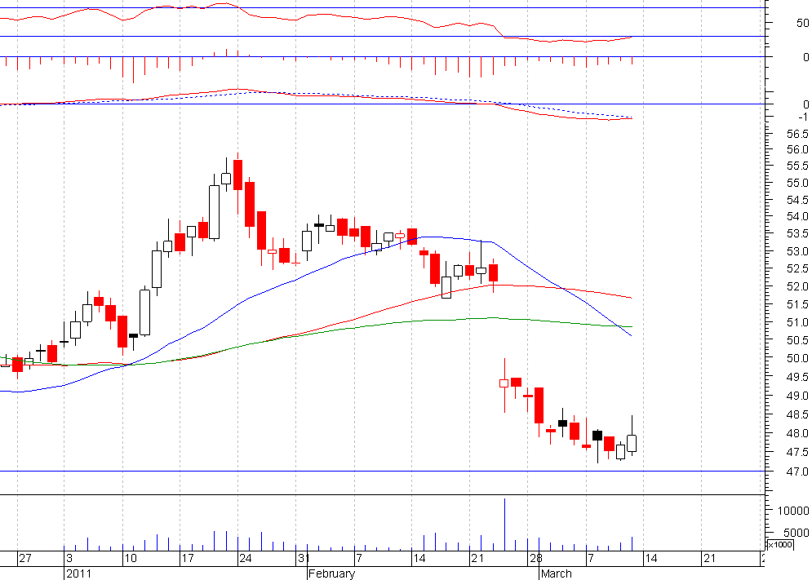Pick the 53.5 price scale value
This screenshot has height=580, width=812.
[x=797, y=234]
